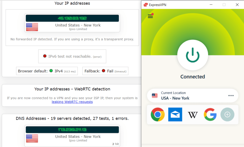Click 'Your IP addresses - WebRTC detection' heading
Screen dimensions: 244x147
[72, 89]
